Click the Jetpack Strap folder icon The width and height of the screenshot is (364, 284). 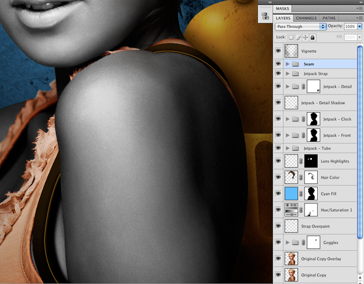click(295, 74)
